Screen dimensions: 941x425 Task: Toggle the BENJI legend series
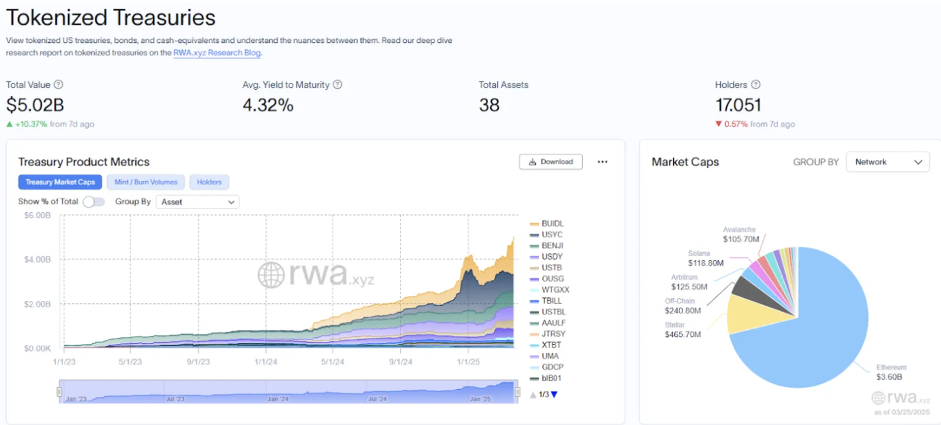(546, 246)
